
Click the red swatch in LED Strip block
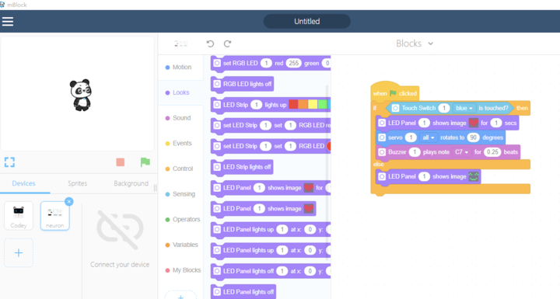coord(293,105)
